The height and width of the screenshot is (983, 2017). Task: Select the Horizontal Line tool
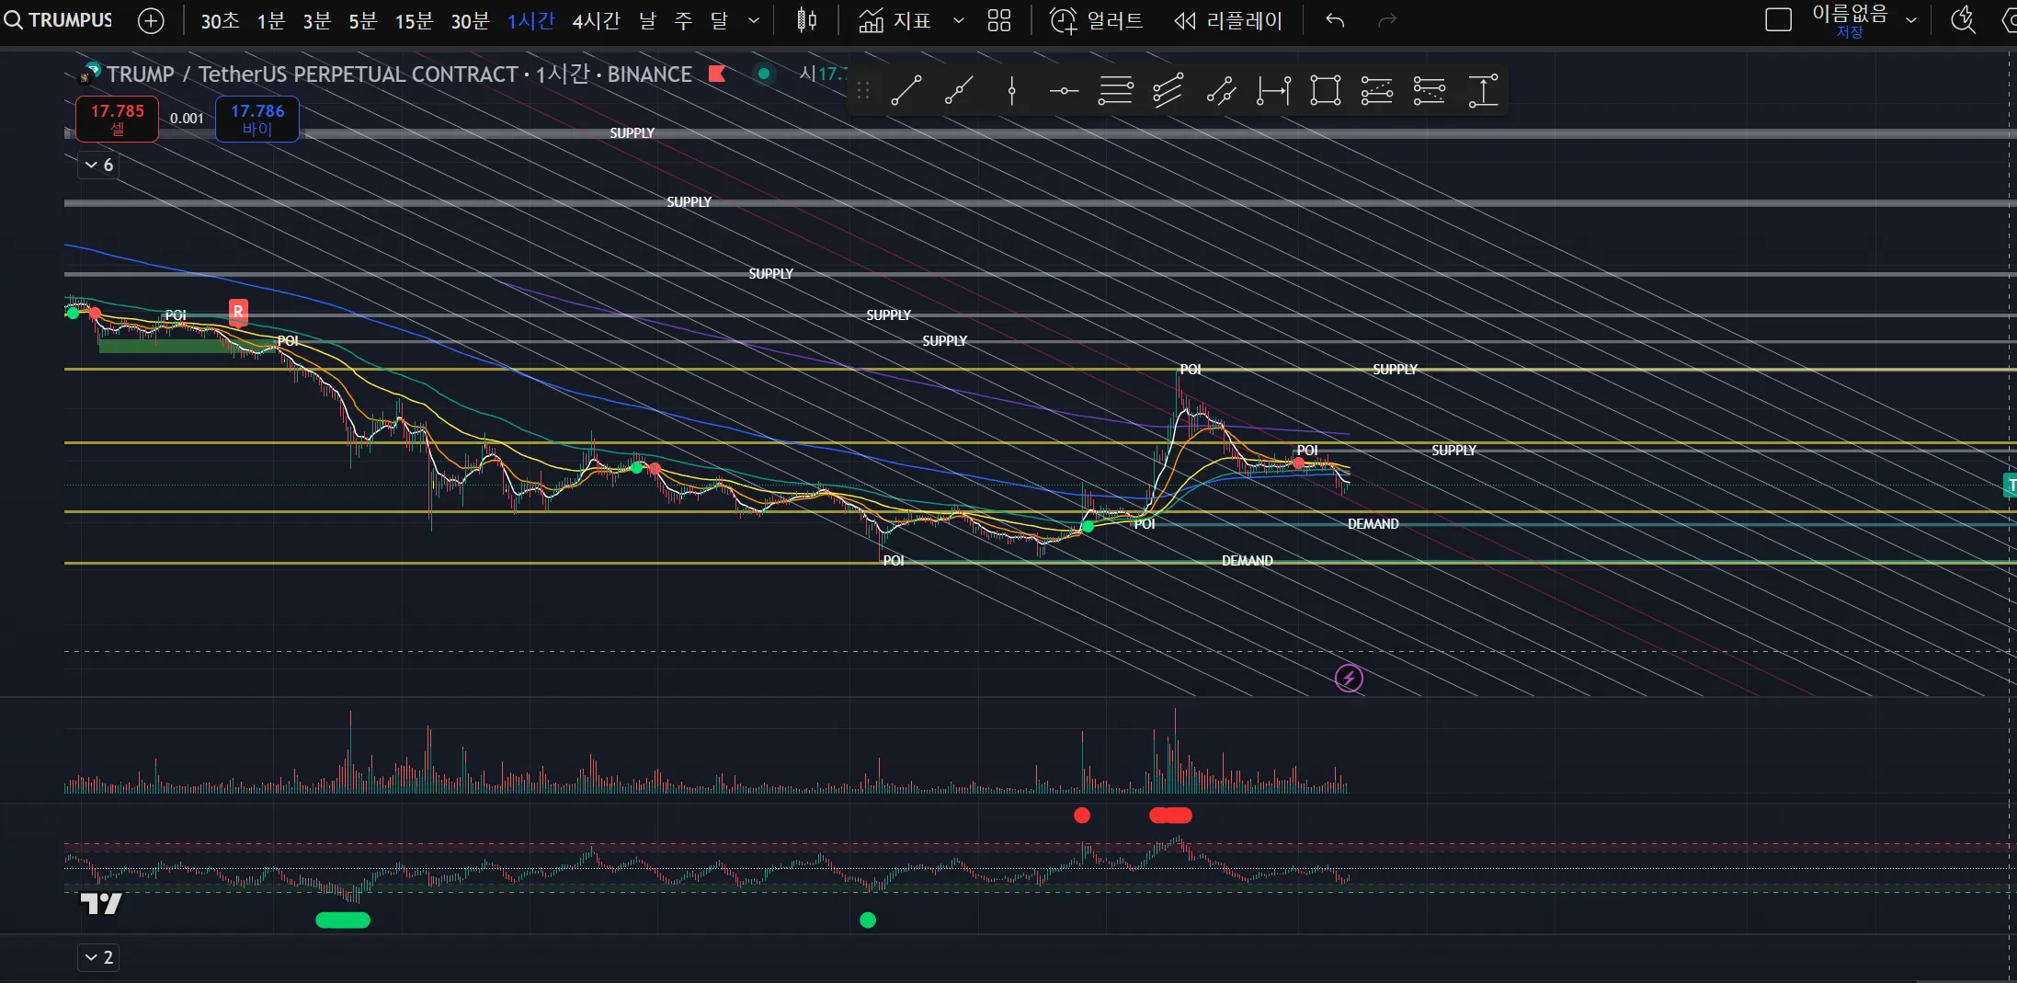1064,91
